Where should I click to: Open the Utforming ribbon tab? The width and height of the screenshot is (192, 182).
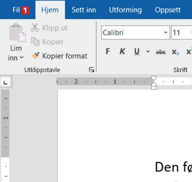pyautogui.click(x=125, y=10)
